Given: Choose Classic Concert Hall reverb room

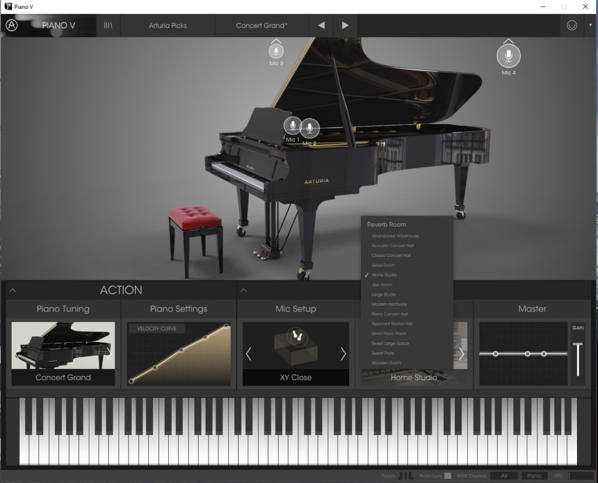Looking at the screenshot, I should pos(391,255).
